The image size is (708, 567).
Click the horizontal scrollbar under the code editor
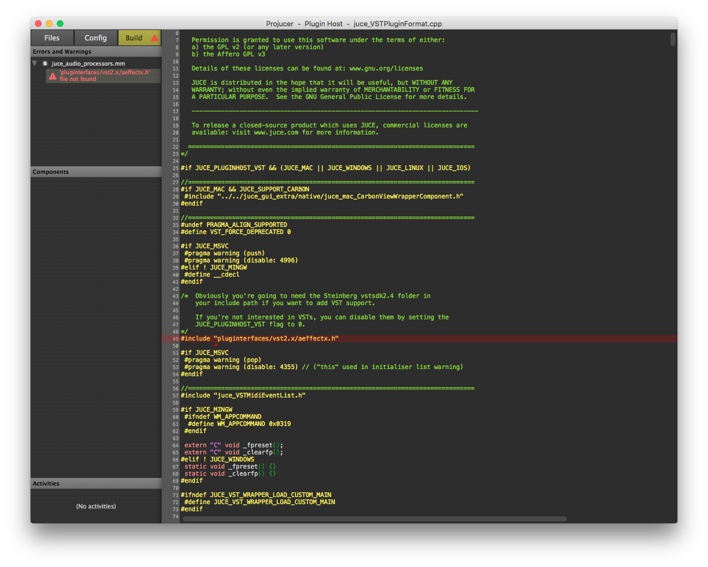coord(375,519)
